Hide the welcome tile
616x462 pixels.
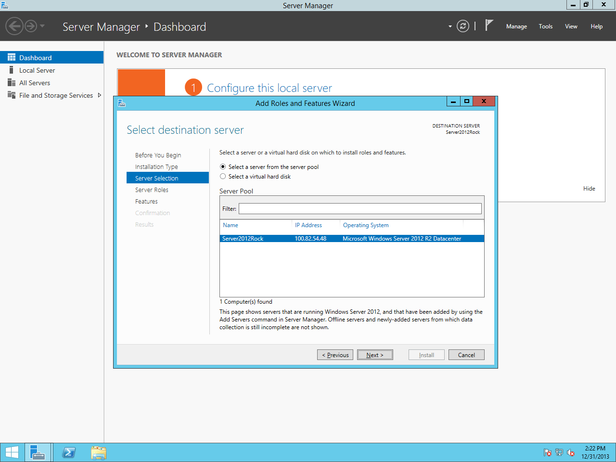point(589,189)
